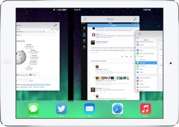Open iTunes & App Store settings

(146, 78)
